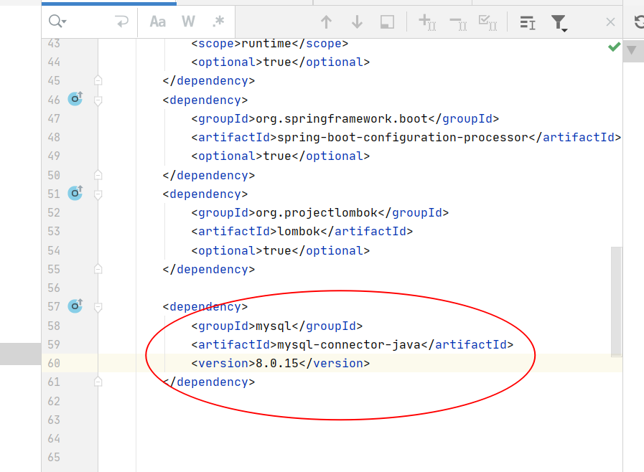Close the search bar
644x472 pixels.
point(610,22)
